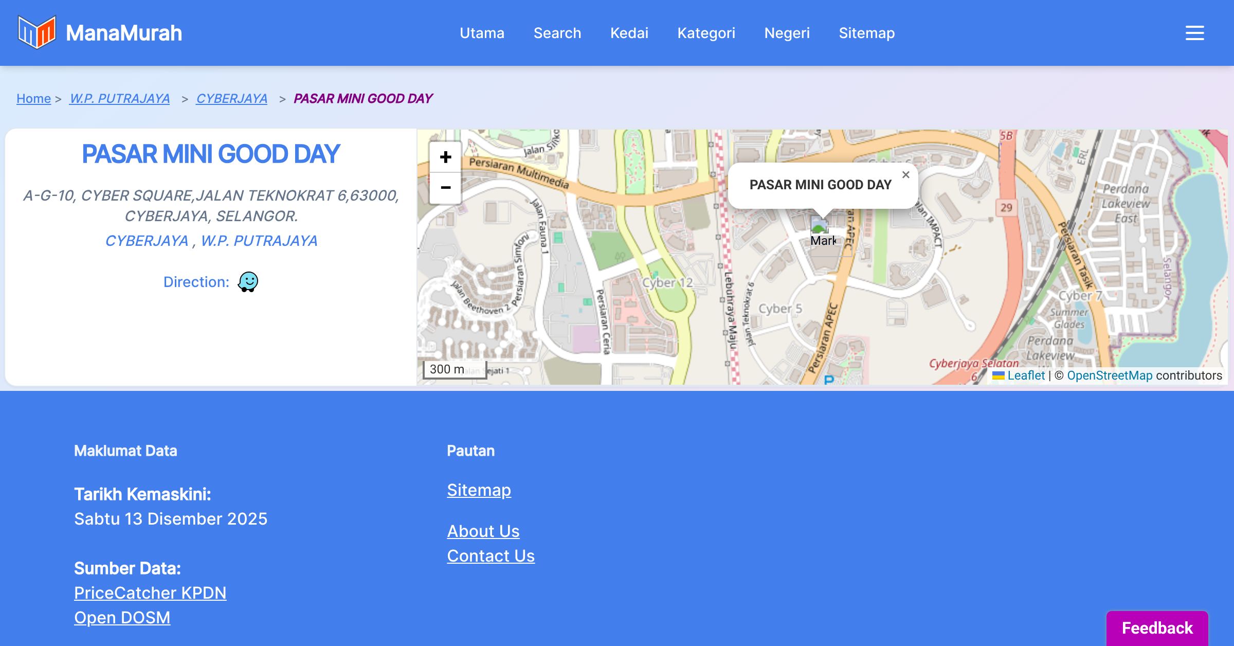Screen dimensions: 1234x646
Task: Open the Contact Us footer link
Action: coord(491,555)
